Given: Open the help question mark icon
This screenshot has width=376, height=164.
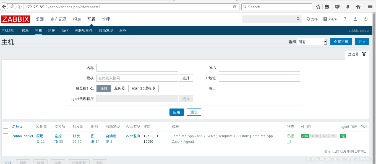Looking at the screenshot, I should point(345,19).
